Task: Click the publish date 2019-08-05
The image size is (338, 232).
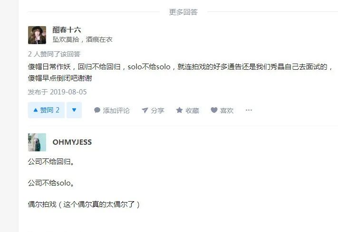Action: click(68, 92)
